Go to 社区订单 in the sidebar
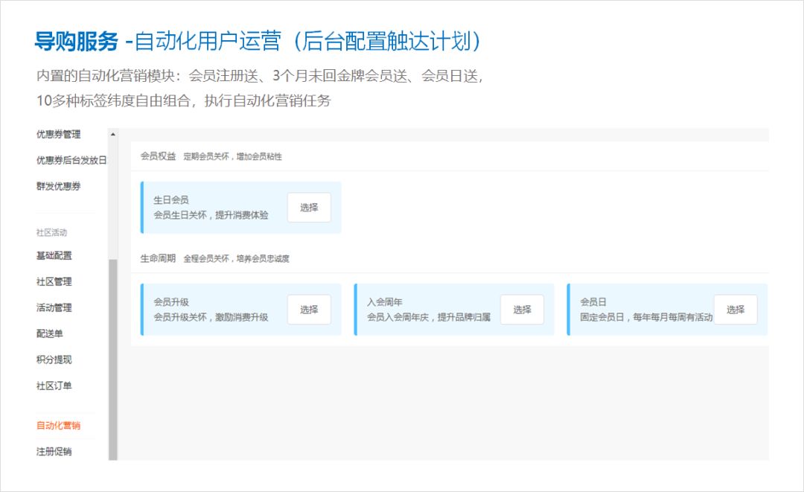 54,386
